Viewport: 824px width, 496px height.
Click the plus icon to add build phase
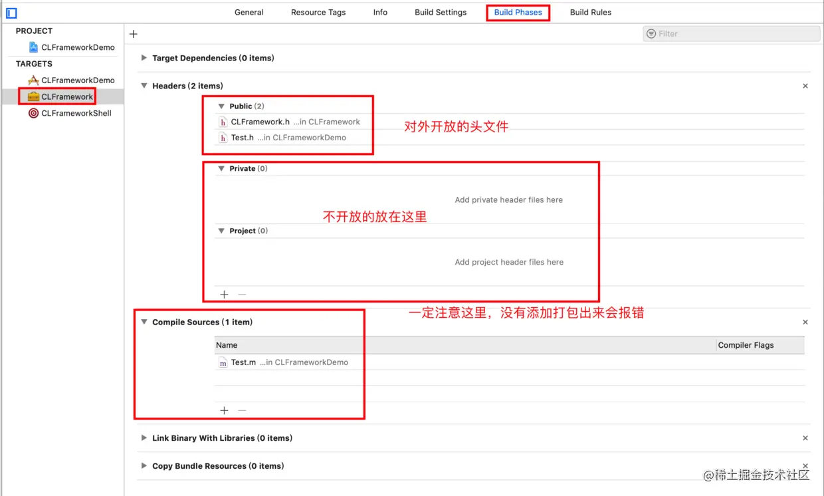[x=134, y=34]
